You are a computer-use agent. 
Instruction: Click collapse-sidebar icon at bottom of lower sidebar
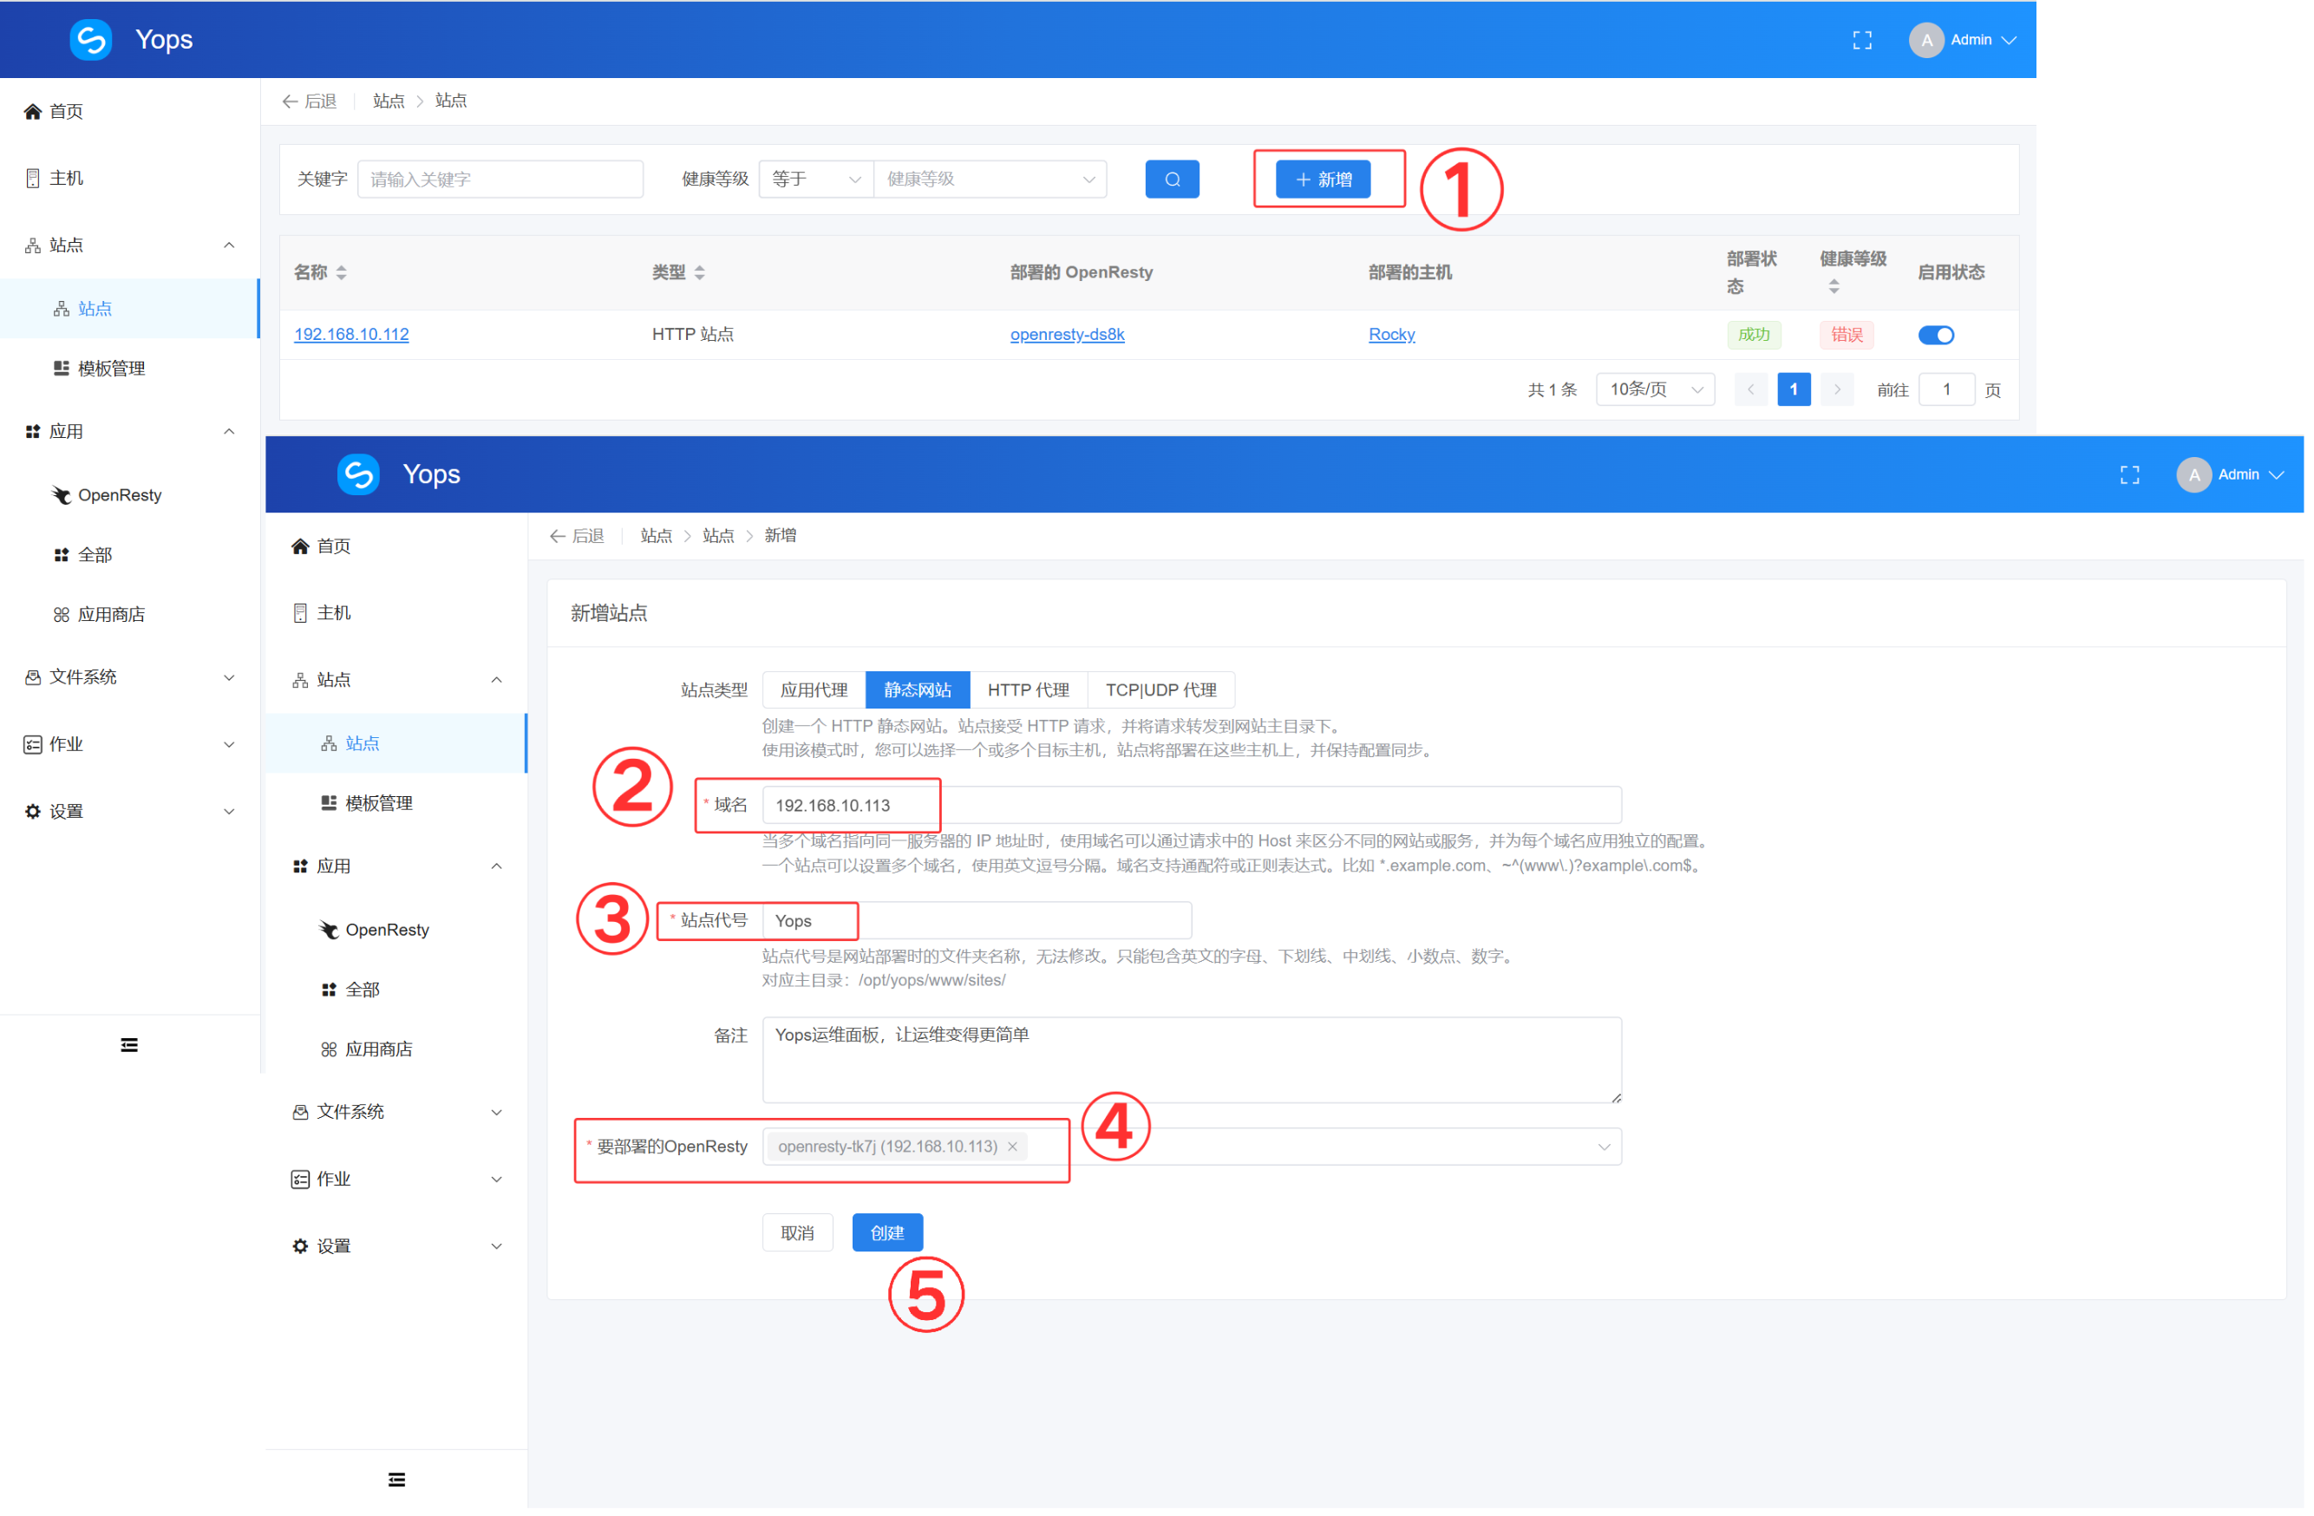tap(396, 1479)
